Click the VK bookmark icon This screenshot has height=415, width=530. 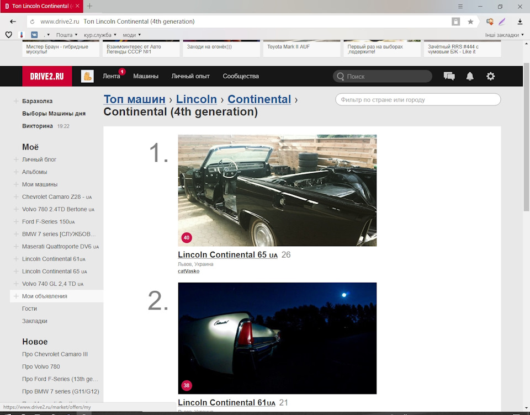click(34, 35)
